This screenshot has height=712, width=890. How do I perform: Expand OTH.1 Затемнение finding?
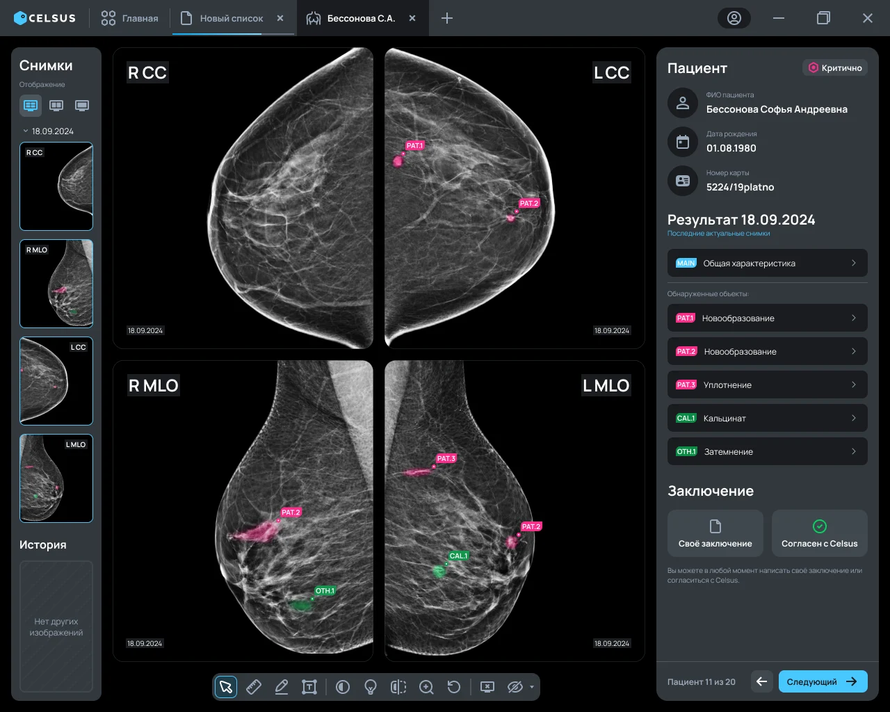click(768, 451)
